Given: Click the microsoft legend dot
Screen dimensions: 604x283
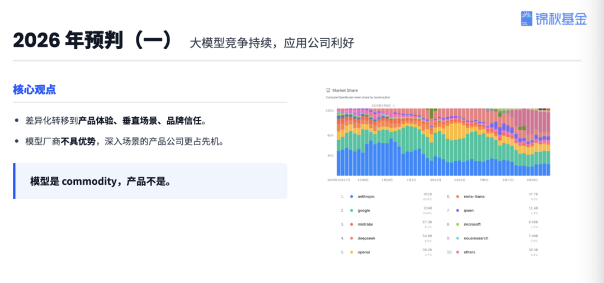Looking at the screenshot, I should [x=457, y=224].
